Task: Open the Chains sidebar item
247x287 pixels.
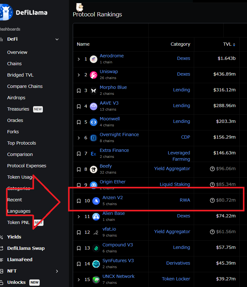Action: [x=14, y=64]
